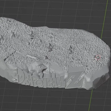Click the green Y-axis line below the model
Screen dimensions: 111x111
click(90, 100)
